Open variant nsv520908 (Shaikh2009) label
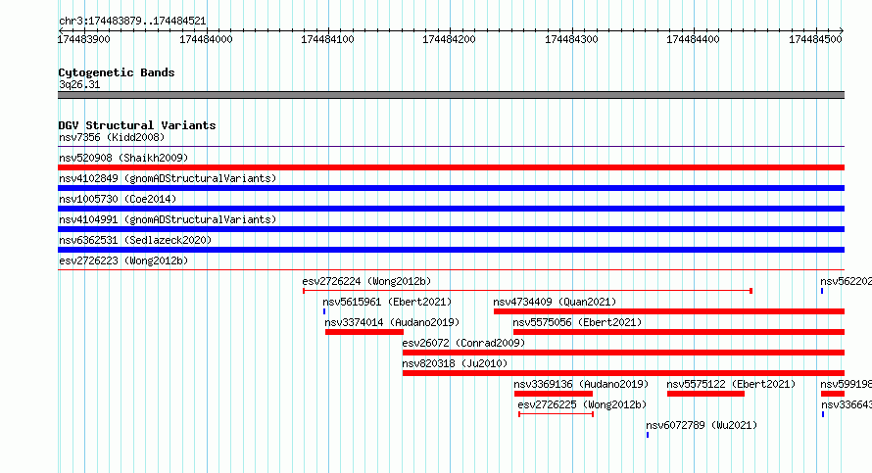The image size is (872, 473). coord(123,158)
